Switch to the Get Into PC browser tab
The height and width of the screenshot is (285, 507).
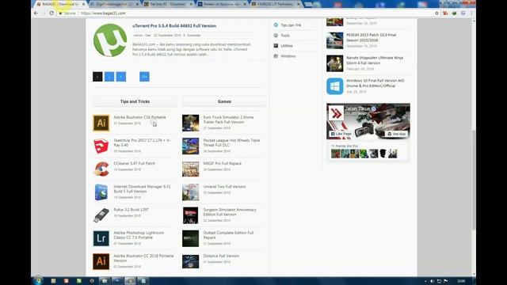point(167,4)
